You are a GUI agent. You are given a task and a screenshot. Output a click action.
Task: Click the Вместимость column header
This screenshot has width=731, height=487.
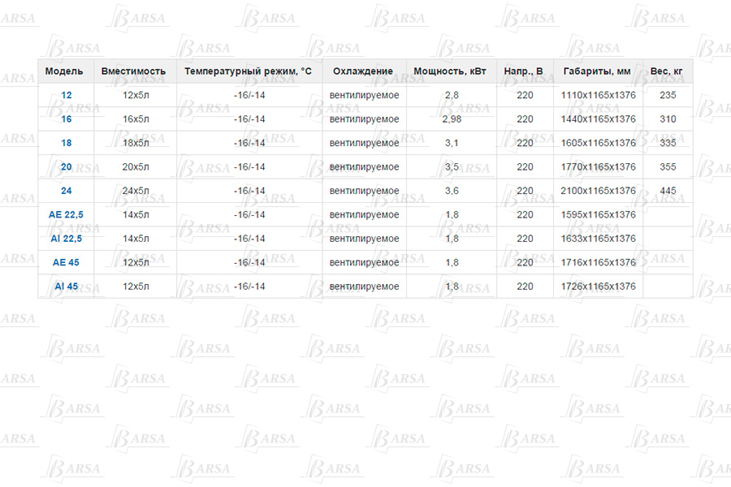click(x=133, y=71)
